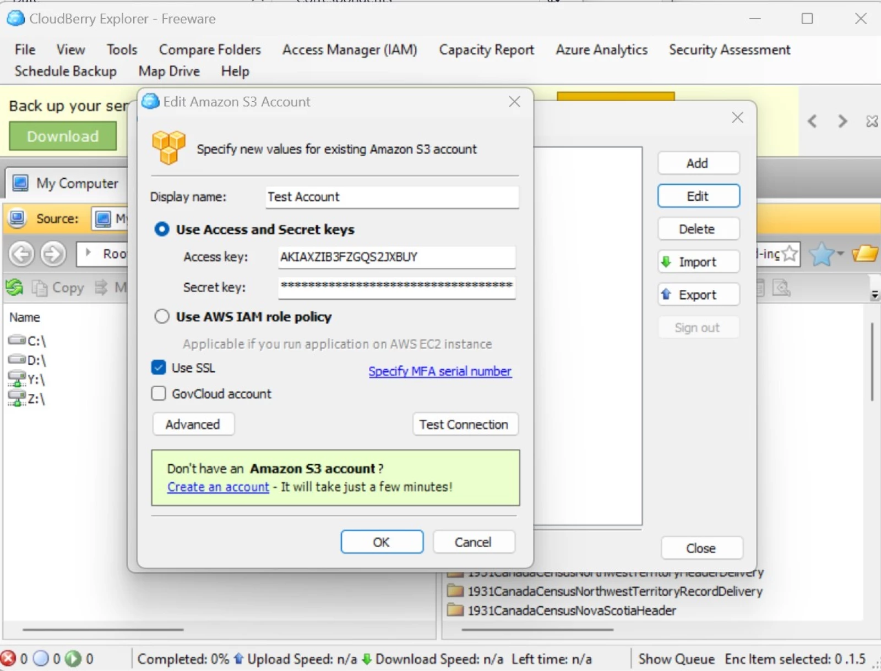Click the Access key input field
The height and width of the screenshot is (671, 881).
(x=396, y=257)
